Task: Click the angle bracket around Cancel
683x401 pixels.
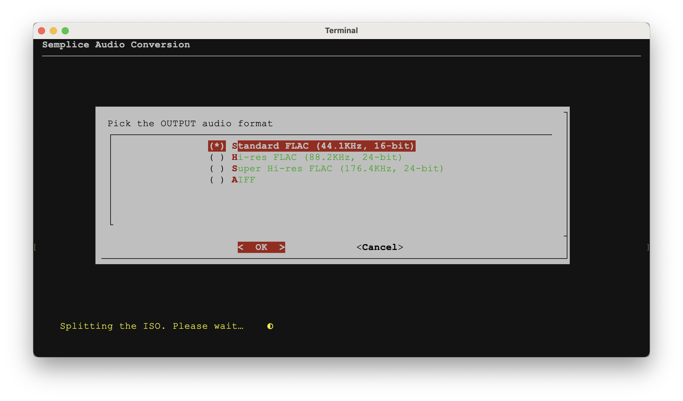Action: [x=359, y=247]
